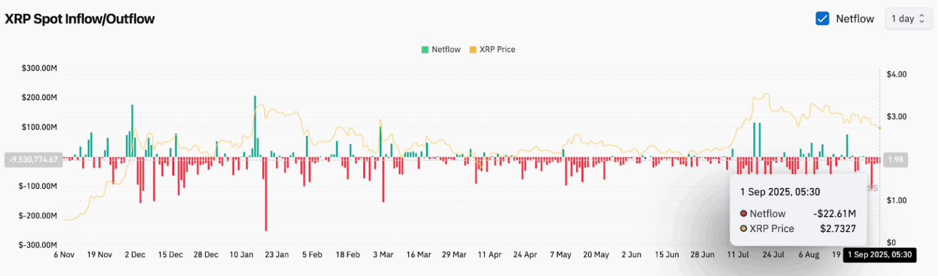The image size is (938, 276).
Task: Click the yellow XRP Price legend swatch
Action: click(x=473, y=49)
